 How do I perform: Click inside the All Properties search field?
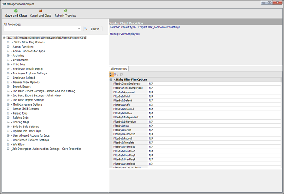point(40,29)
